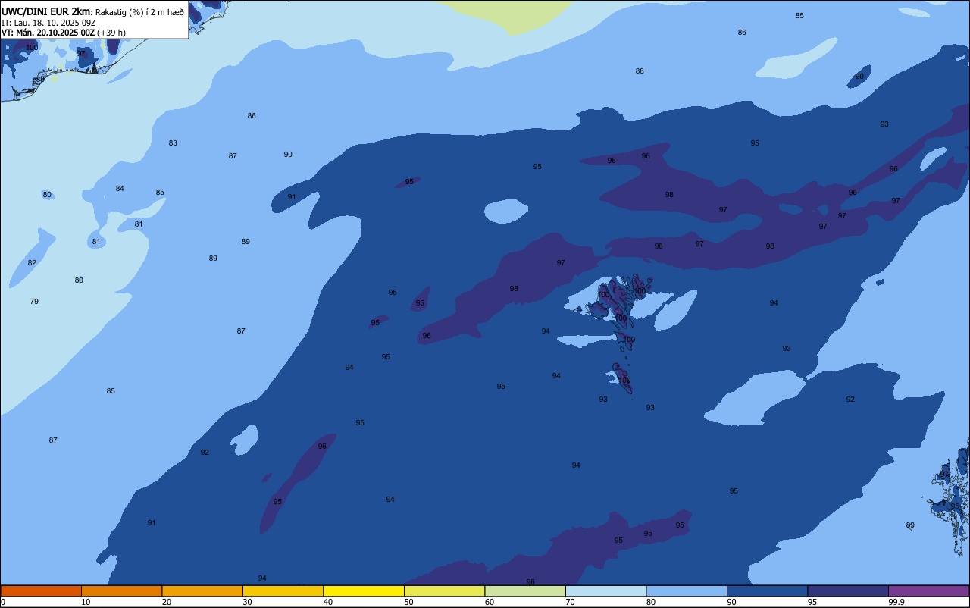Click the 'UWC/DINI EUR 2km' map title
Screen dimensions: 970x608
click(46, 11)
